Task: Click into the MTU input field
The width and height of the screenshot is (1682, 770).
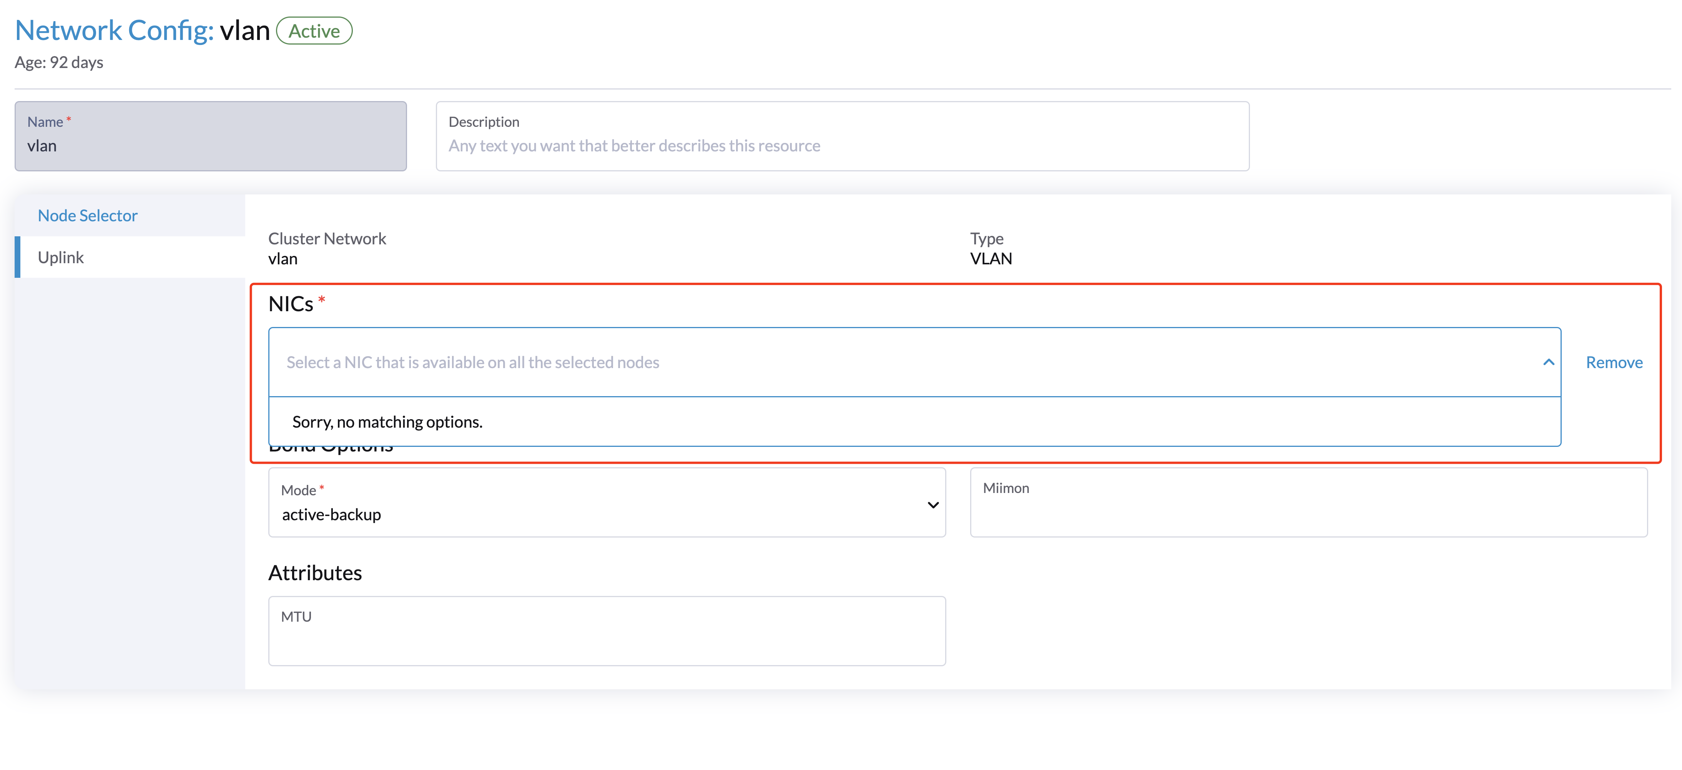Action: 606,639
